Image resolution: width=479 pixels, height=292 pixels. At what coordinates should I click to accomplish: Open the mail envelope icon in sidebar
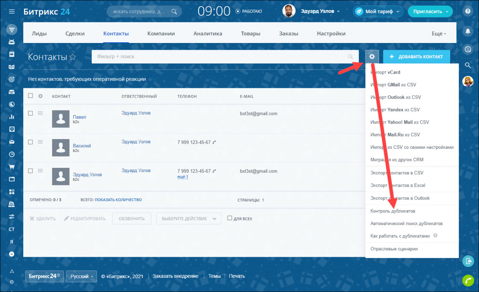coord(12,142)
